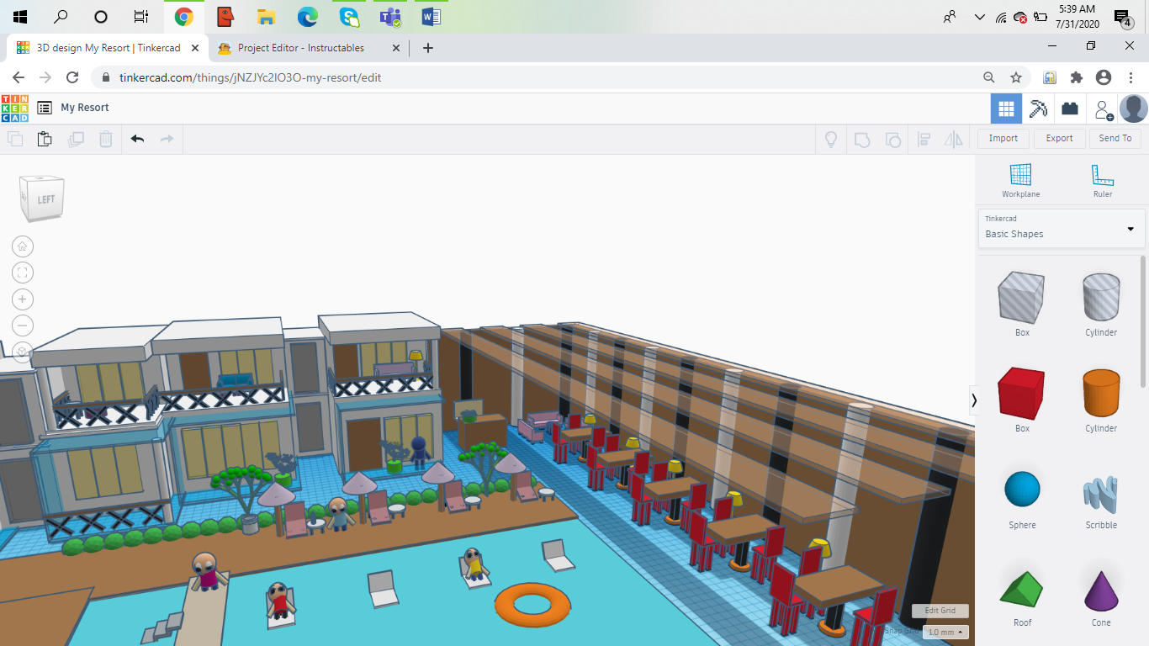Redo the last action
The image size is (1149, 646).
(167, 139)
